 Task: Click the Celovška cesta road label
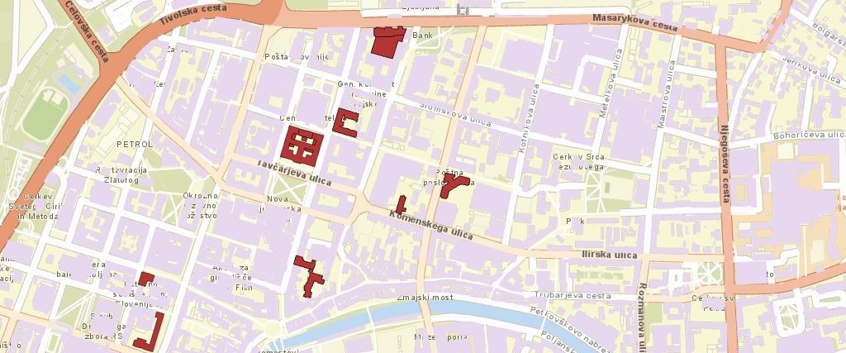point(86,31)
